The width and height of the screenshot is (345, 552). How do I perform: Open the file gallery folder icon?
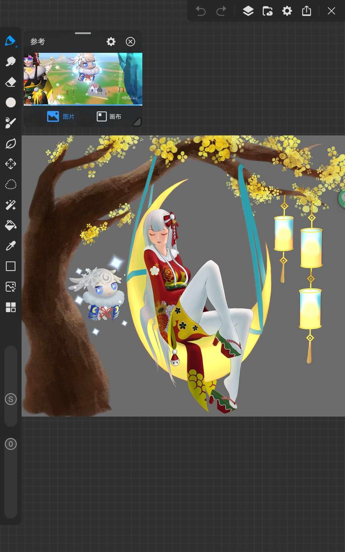(x=268, y=11)
